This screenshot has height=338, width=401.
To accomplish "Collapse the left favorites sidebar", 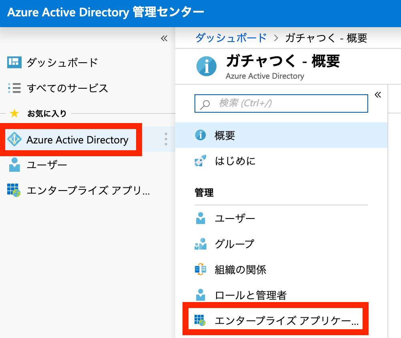I will (x=164, y=38).
